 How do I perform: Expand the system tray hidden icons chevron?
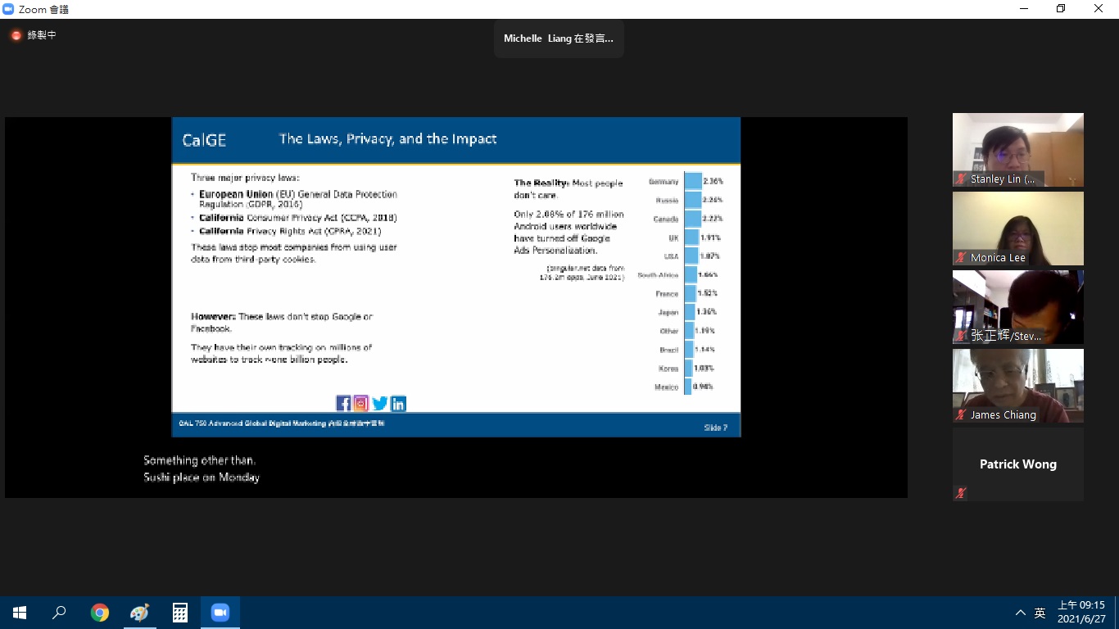tap(1020, 613)
